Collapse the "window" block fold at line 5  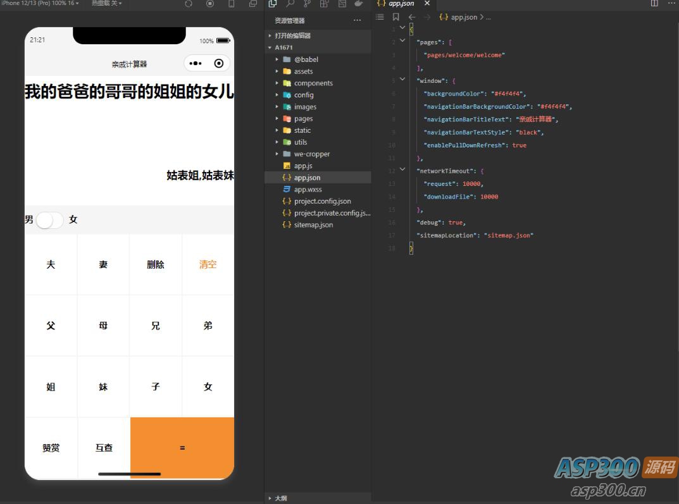click(401, 80)
